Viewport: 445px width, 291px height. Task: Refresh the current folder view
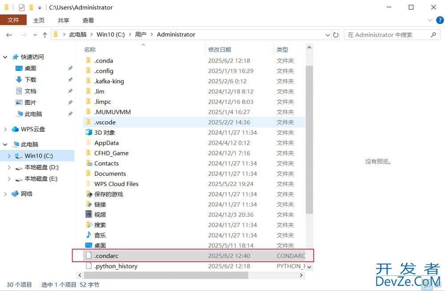pyautogui.click(x=336, y=35)
